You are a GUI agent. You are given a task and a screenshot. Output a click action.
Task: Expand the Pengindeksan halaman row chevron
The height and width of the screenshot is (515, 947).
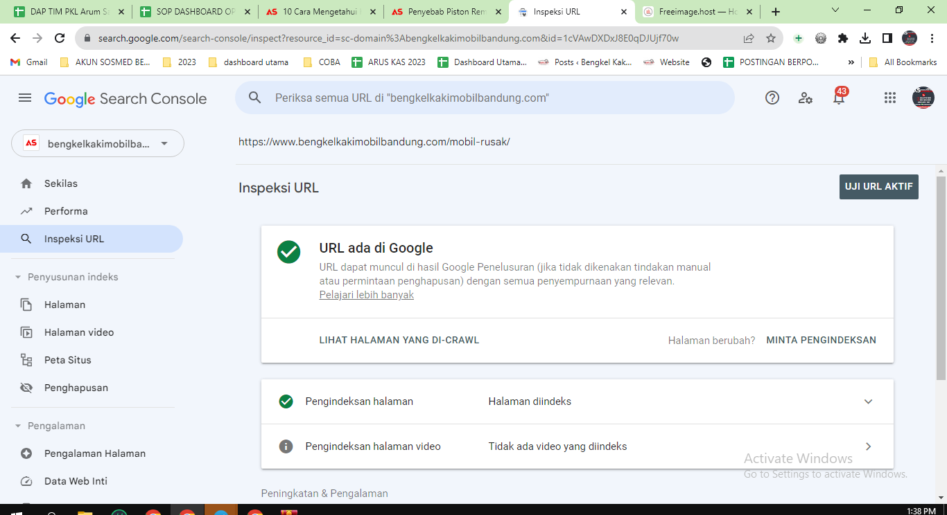(x=868, y=401)
